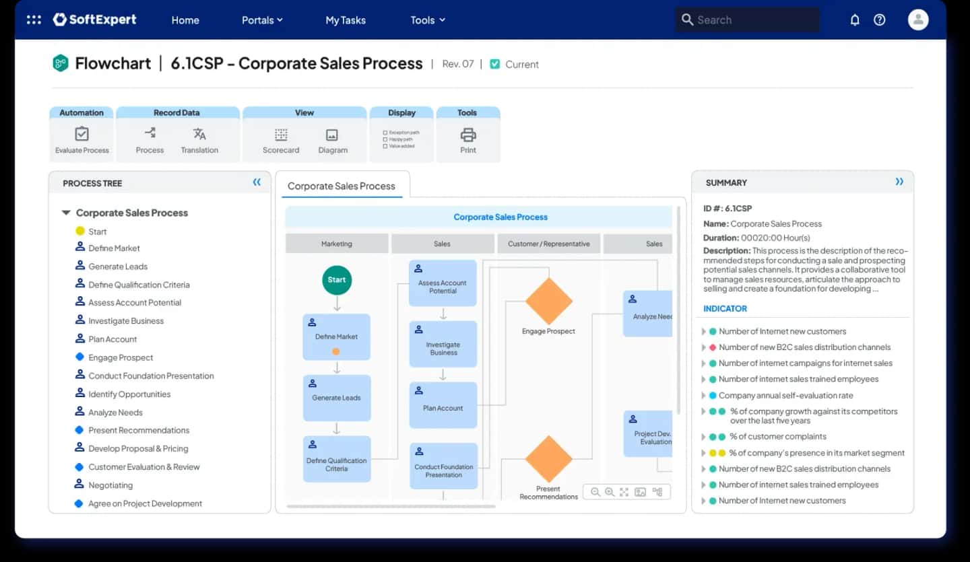Check the Happy path option
This screenshot has height=562, width=970.
click(x=385, y=139)
